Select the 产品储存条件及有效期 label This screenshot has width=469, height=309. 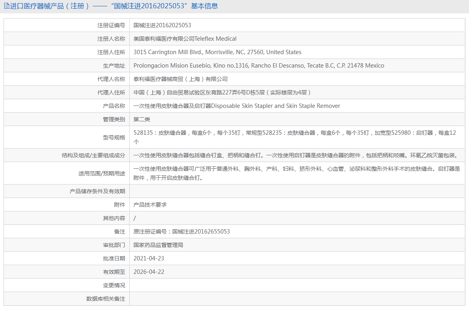pyautogui.click(x=98, y=192)
